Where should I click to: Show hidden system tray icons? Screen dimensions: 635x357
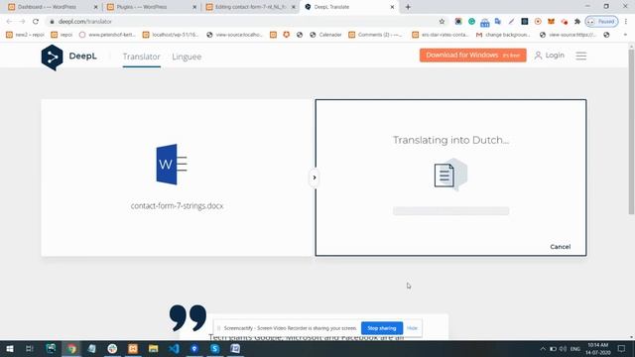tap(543, 348)
